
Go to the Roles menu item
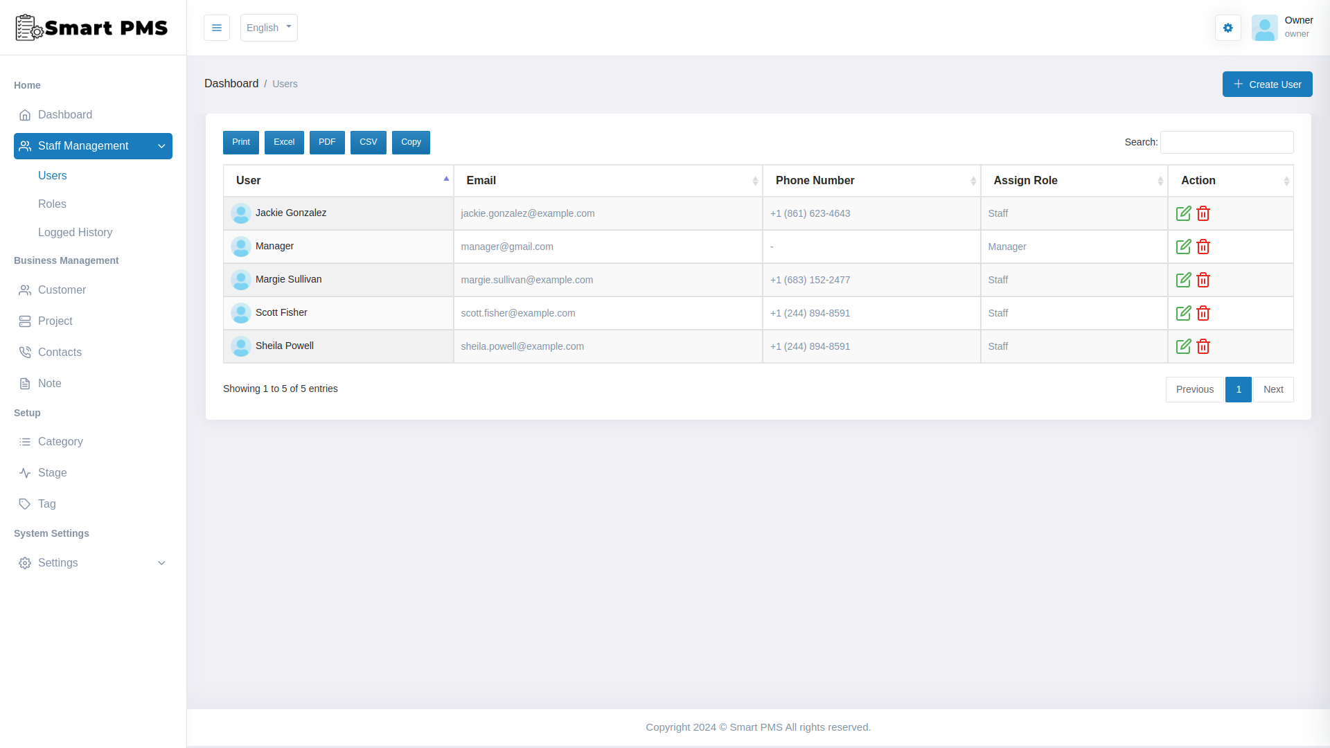tap(53, 204)
